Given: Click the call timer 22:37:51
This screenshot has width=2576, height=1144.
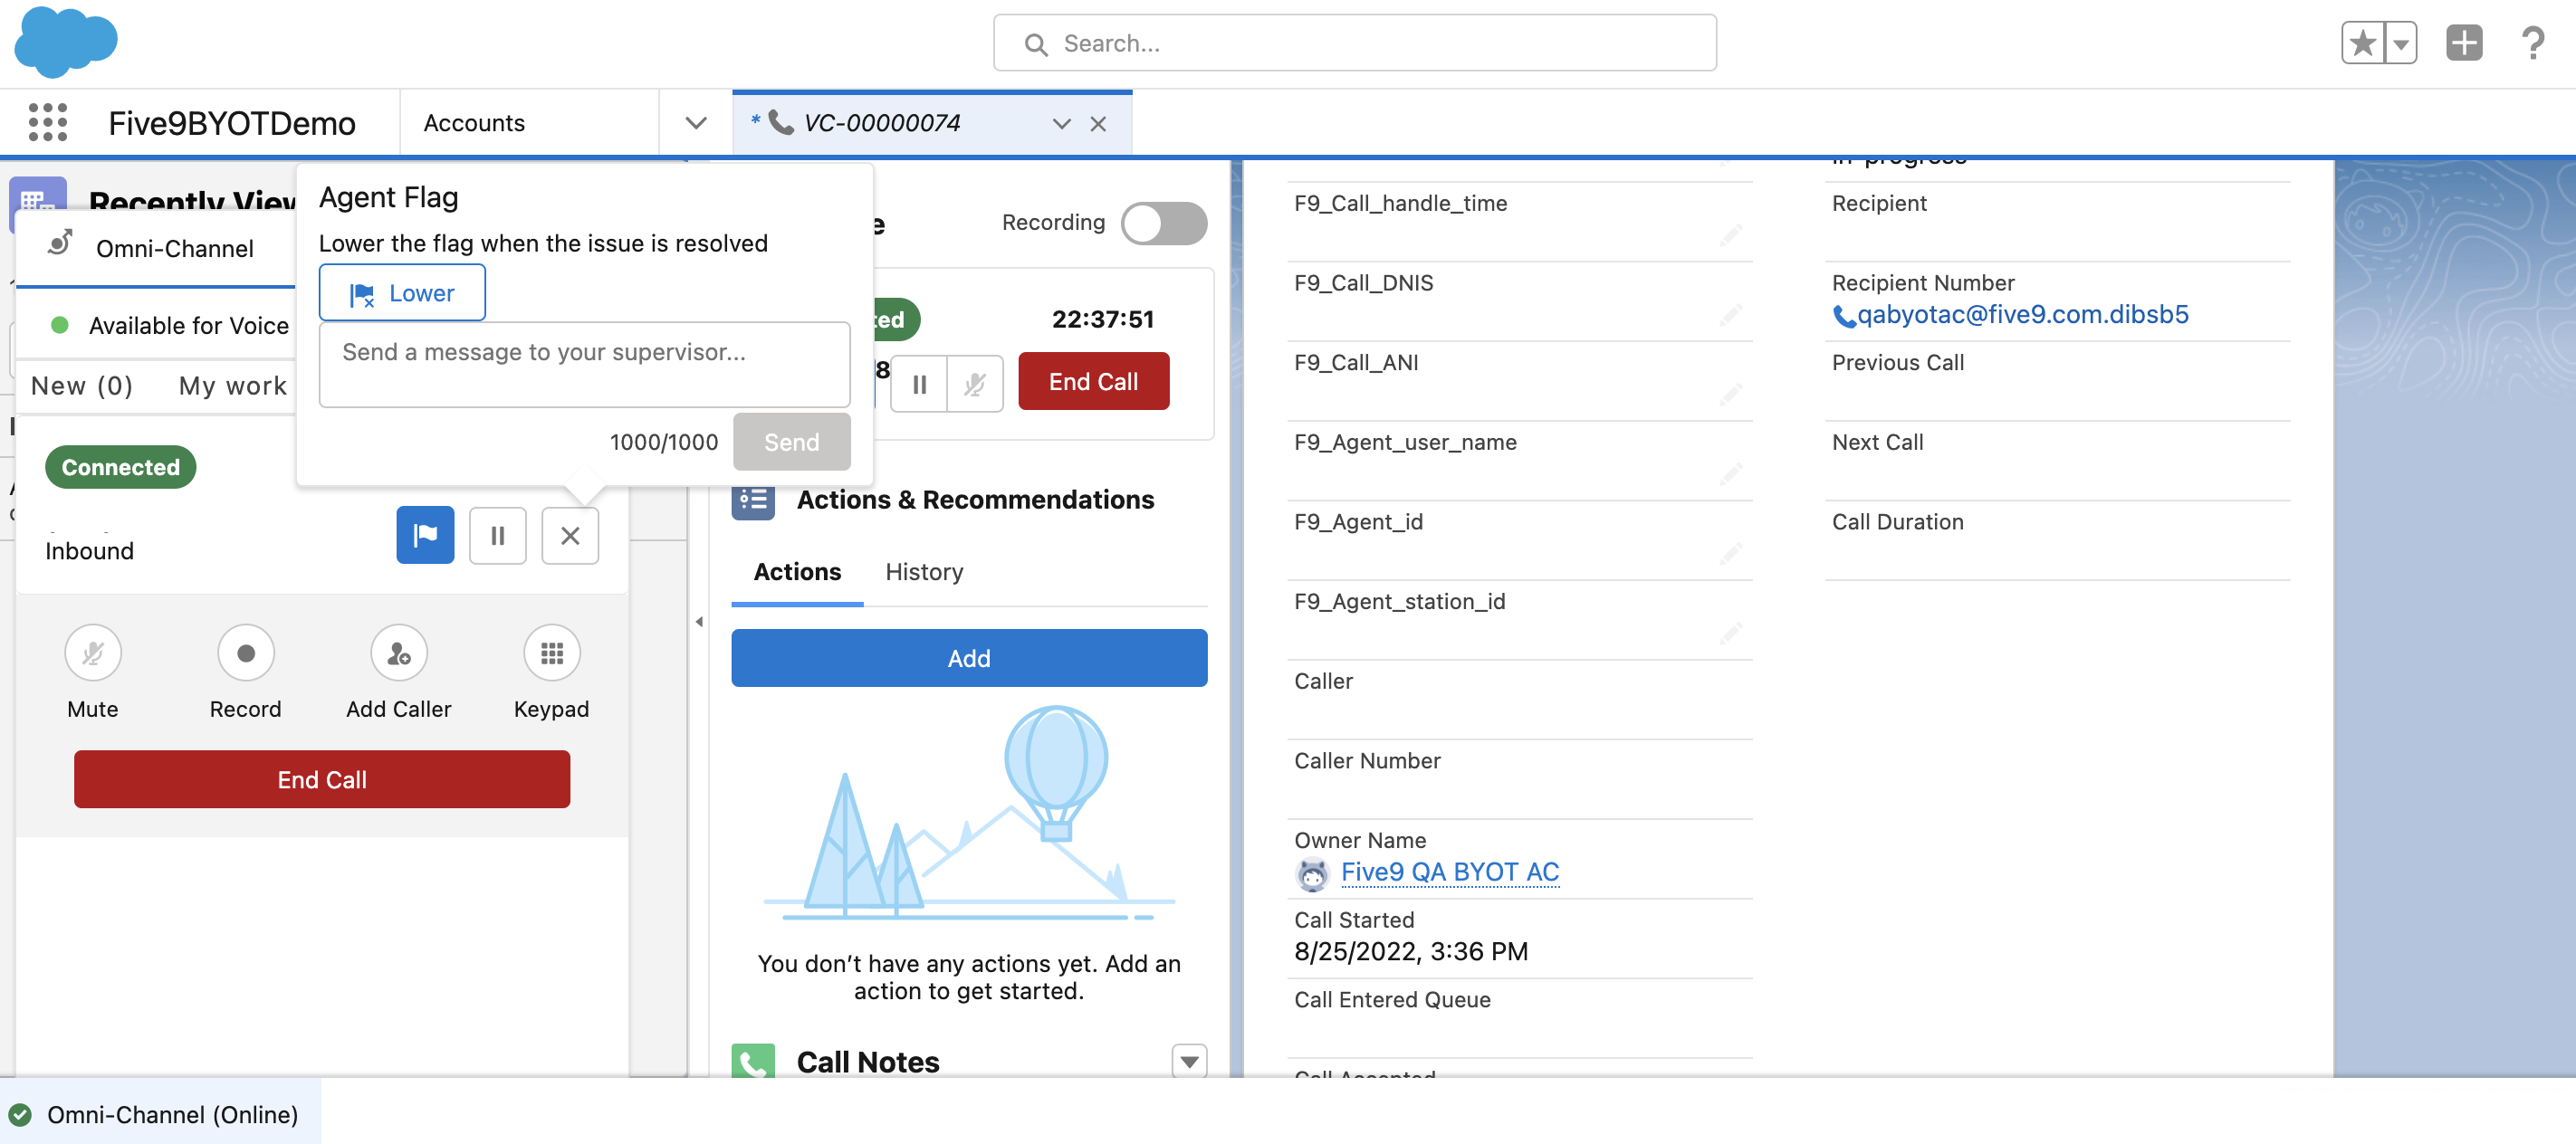Looking at the screenshot, I should (x=1102, y=319).
